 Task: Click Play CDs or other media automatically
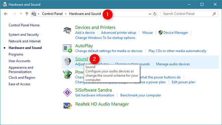[177, 51]
